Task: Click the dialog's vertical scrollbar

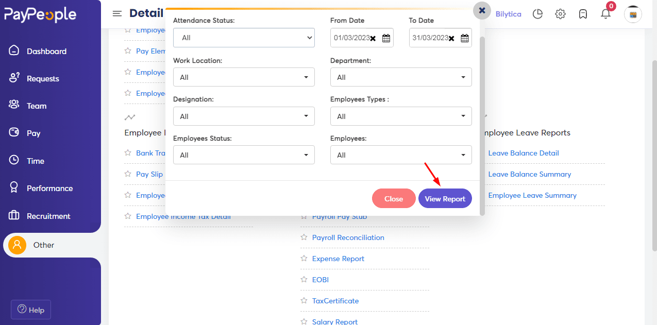Action: coord(482,124)
